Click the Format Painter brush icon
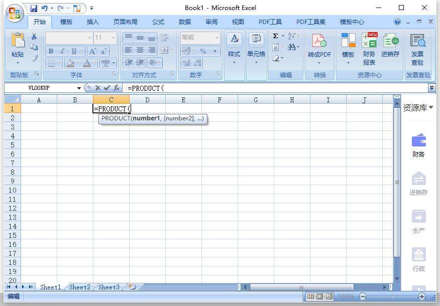The height and width of the screenshot is (306, 440). [x=34, y=58]
